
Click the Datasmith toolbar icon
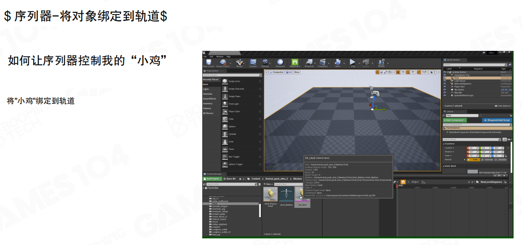[x=280, y=63]
